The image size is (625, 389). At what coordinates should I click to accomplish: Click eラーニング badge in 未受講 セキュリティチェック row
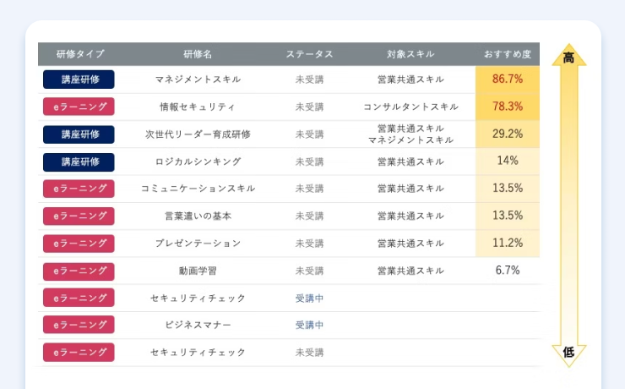click(79, 353)
